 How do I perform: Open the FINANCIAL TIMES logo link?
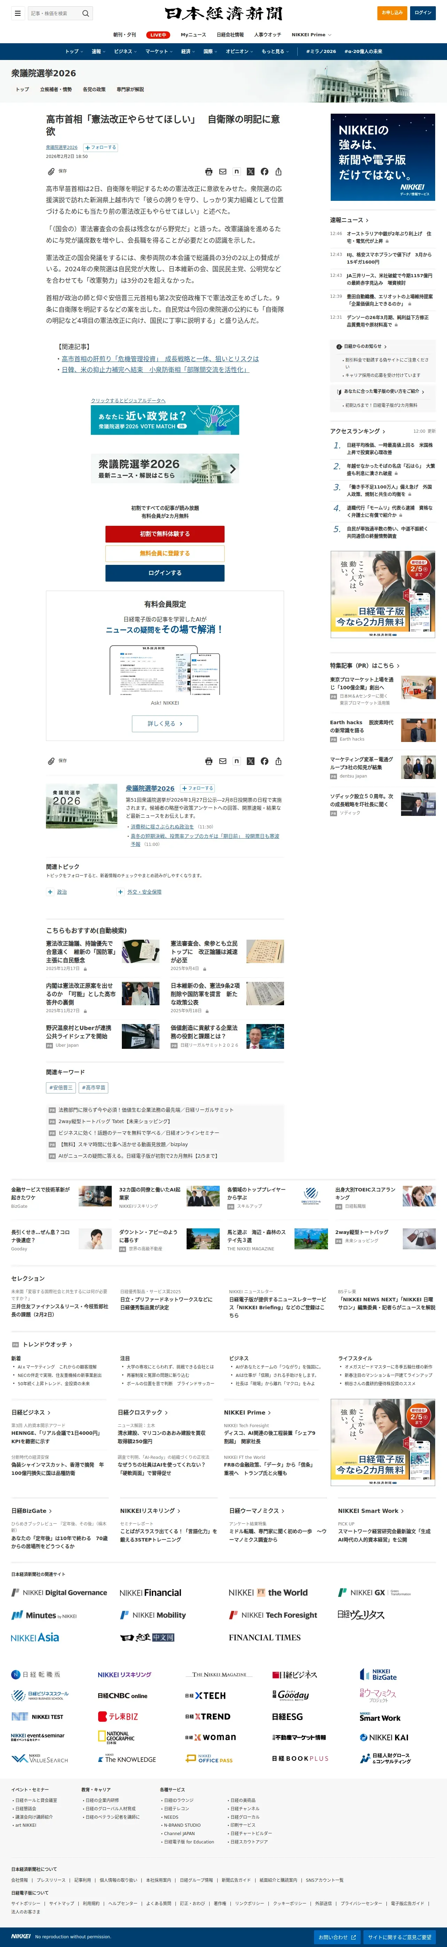click(264, 1637)
